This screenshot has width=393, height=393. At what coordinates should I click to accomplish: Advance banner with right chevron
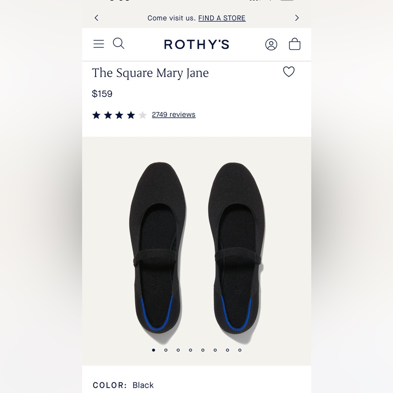click(x=297, y=18)
